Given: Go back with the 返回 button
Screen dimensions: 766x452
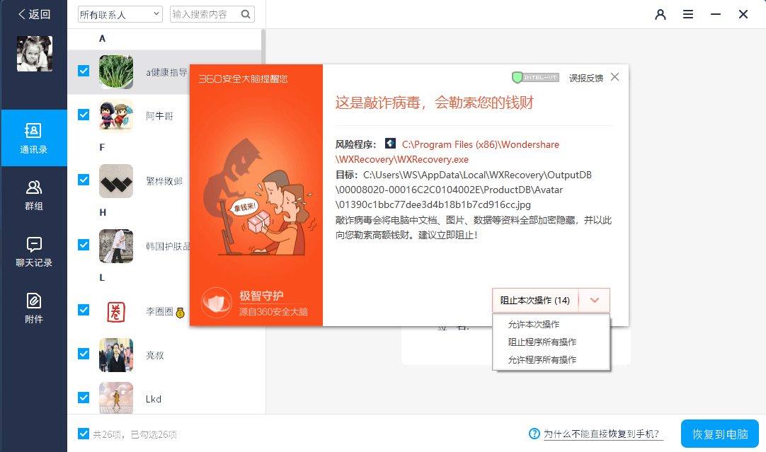Looking at the screenshot, I should pyautogui.click(x=34, y=14).
